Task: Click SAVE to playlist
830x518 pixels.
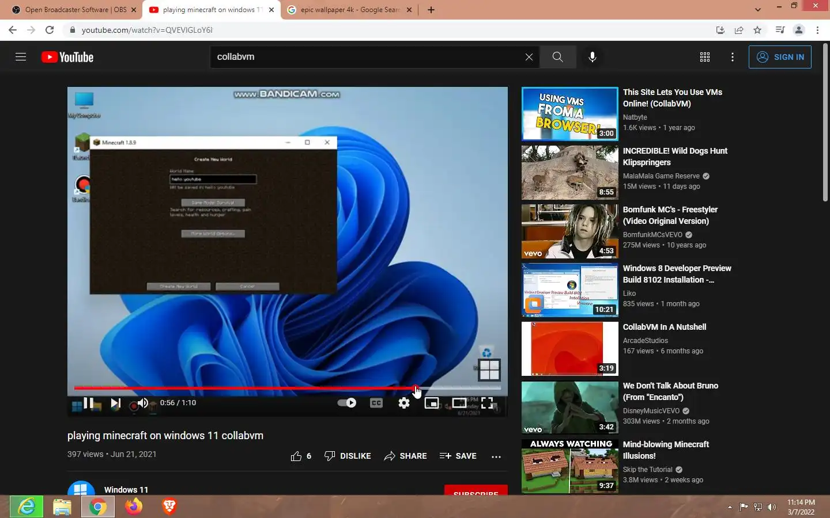Action: point(458,456)
